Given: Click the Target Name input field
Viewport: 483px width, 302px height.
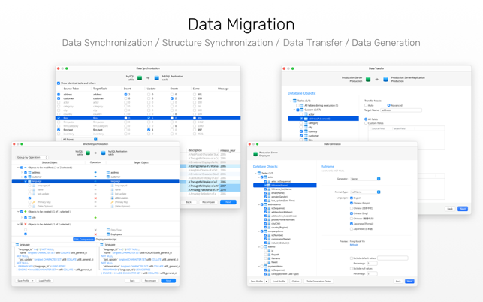Looking at the screenshot, I should (401, 110).
